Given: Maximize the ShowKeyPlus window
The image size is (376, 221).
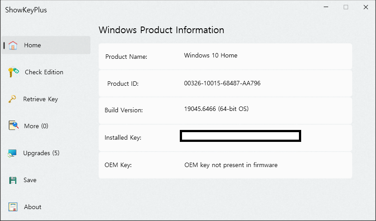Looking at the screenshot, I should pyautogui.click(x=346, y=7).
